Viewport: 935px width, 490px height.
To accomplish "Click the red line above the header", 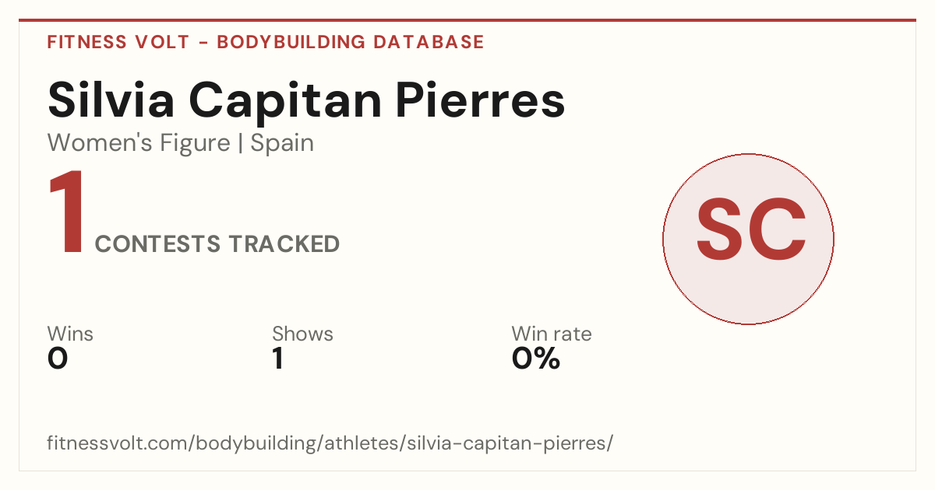I will (467, 20).
